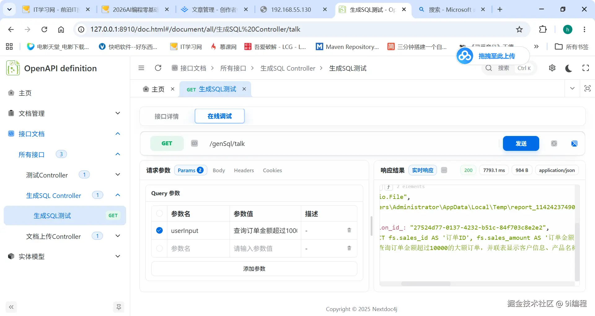The image size is (595, 316).
Task: Open the Chrome profile avatar
Action: pyautogui.click(x=568, y=29)
